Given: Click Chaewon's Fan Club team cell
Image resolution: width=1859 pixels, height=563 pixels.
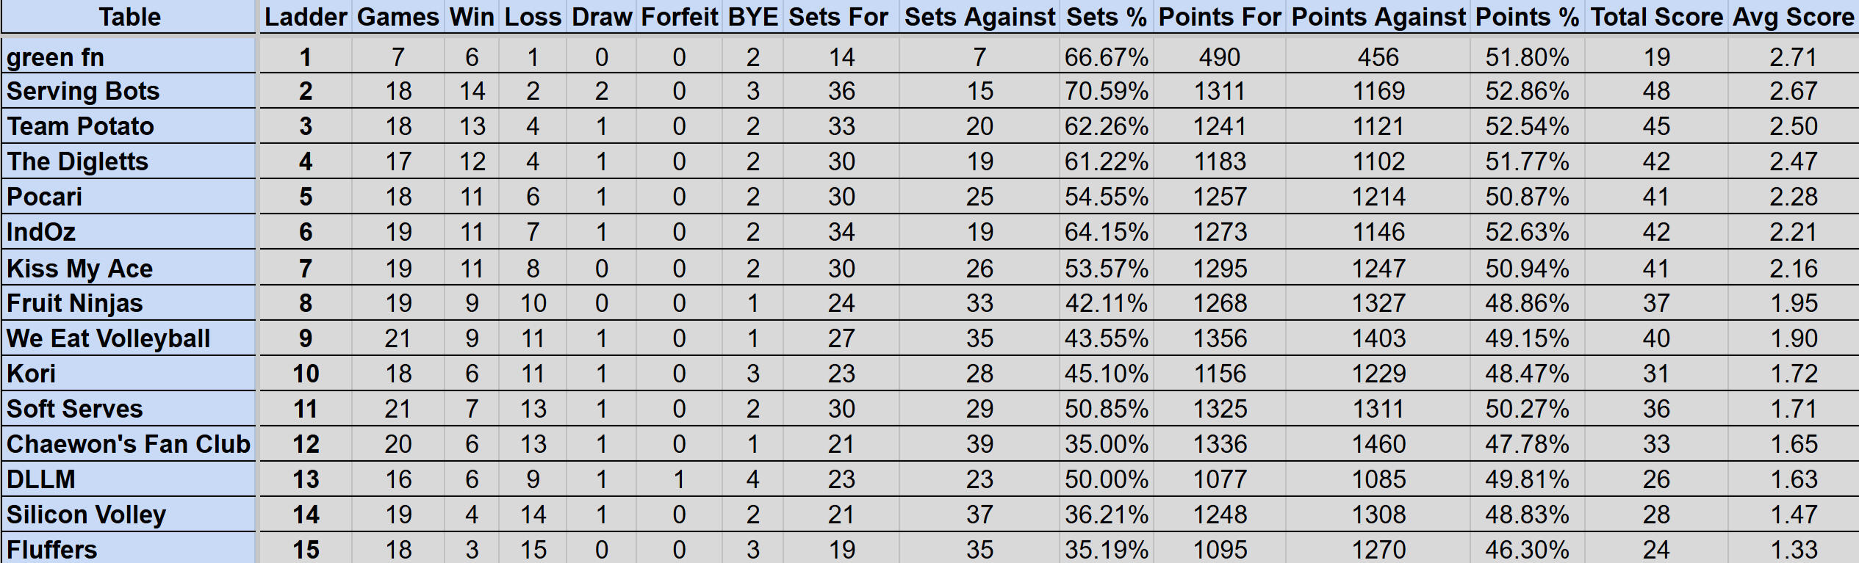Looking at the screenshot, I should click(x=129, y=444).
